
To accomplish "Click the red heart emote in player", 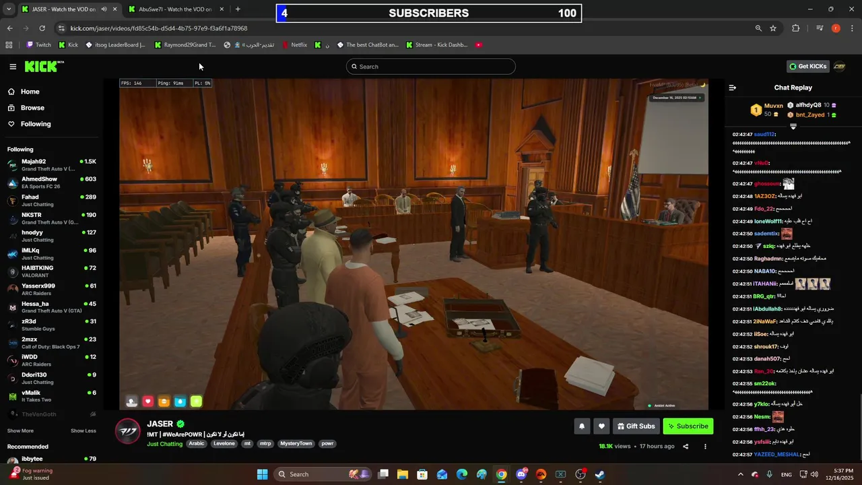I will point(148,401).
